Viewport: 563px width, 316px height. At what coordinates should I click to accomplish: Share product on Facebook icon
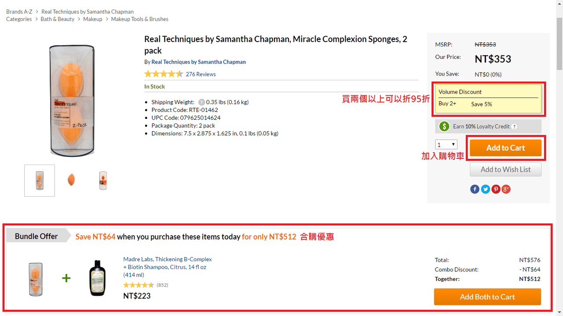[475, 189]
